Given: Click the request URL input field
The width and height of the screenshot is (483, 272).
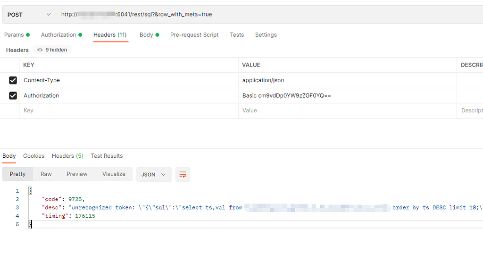Looking at the screenshot, I should [x=269, y=15].
